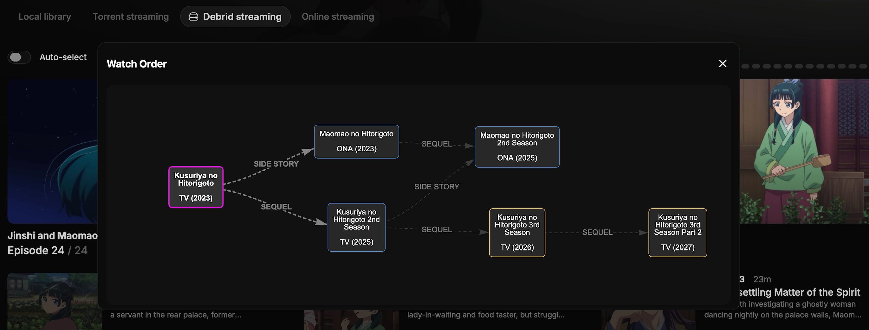Screen dimensions: 869x330
Task: Open Maomao no Hitorigoto 2nd Season node
Action: coord(517,147)
